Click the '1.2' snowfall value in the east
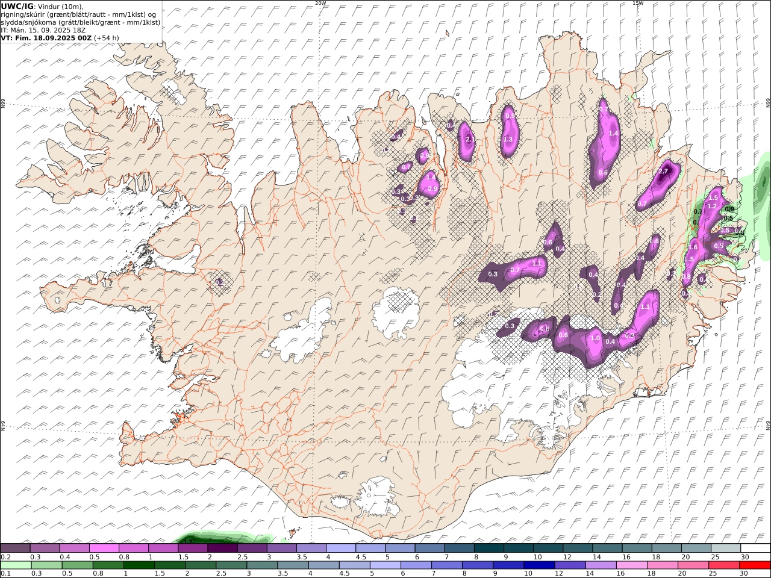This screenshot has width=771, height=578. [x=711, y=206]
